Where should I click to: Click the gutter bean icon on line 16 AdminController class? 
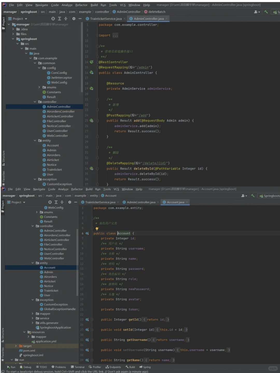(92, 73)
